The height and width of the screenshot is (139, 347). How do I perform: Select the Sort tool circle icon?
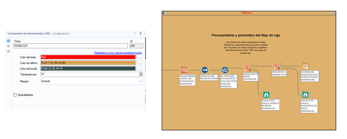pos(205,70)
